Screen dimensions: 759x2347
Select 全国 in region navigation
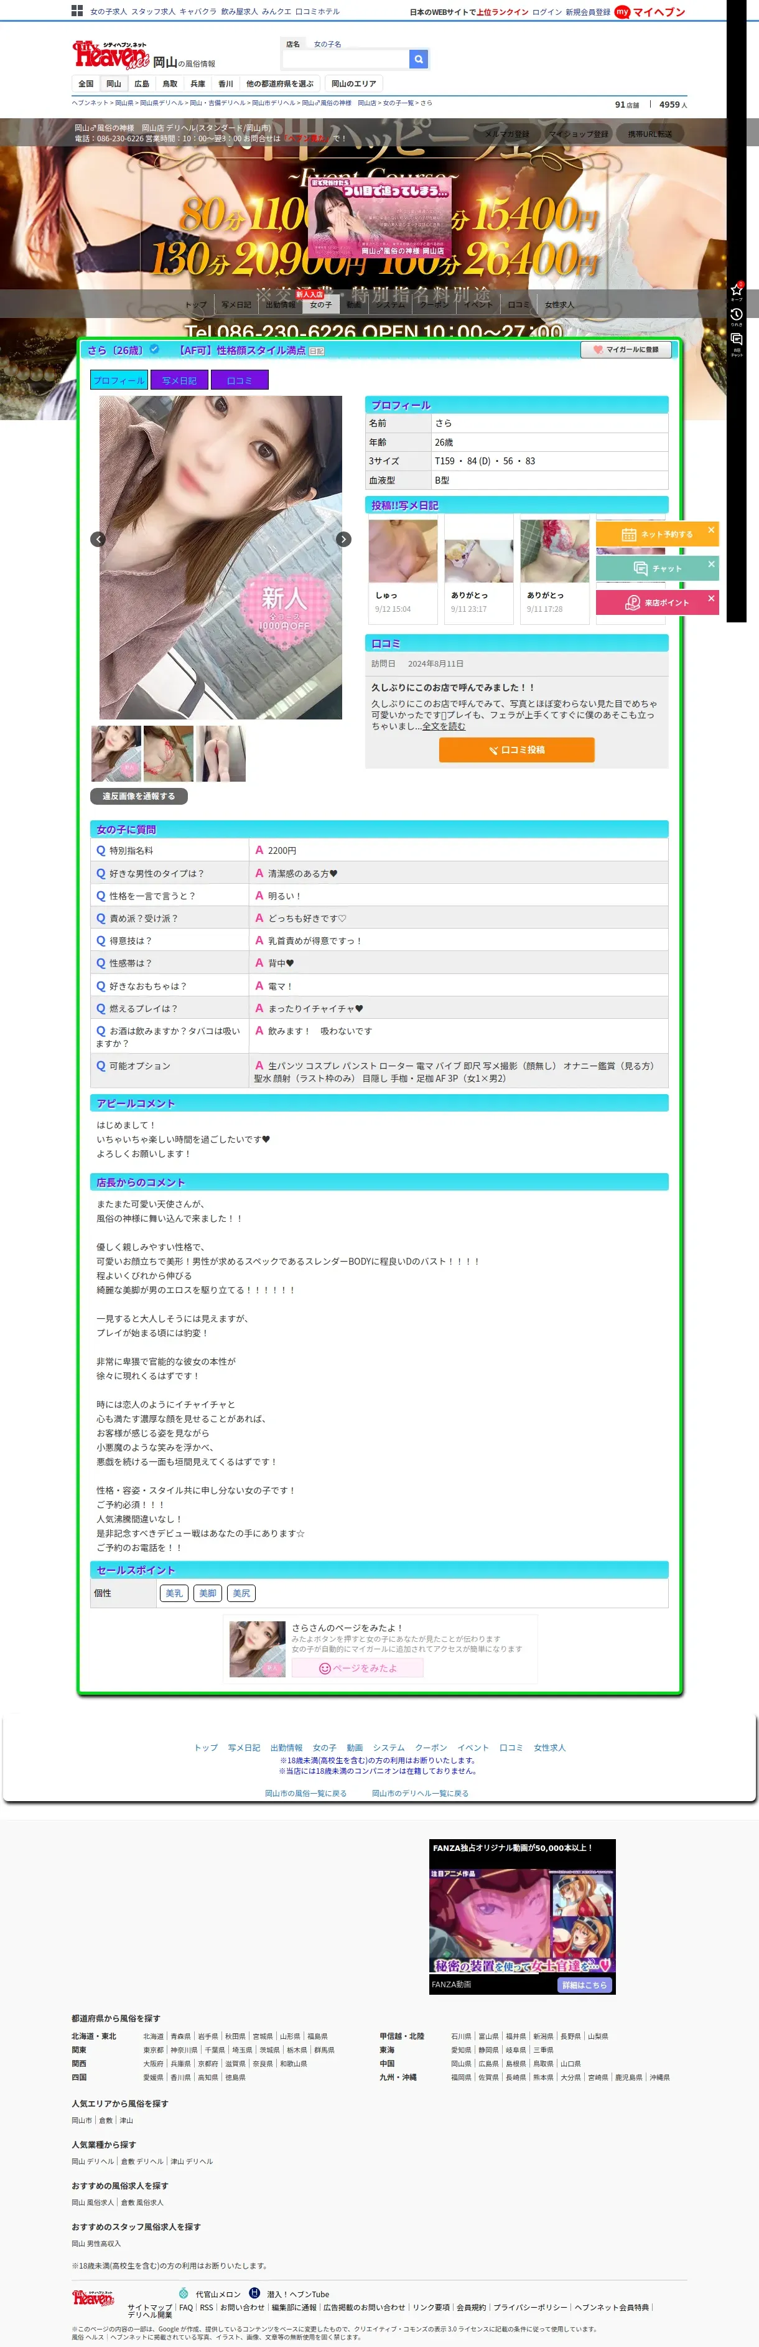86,84
